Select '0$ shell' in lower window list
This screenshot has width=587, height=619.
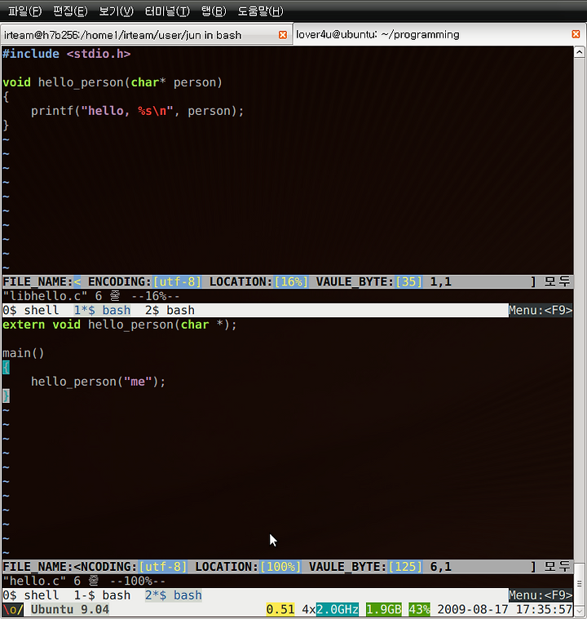(30, 595)
